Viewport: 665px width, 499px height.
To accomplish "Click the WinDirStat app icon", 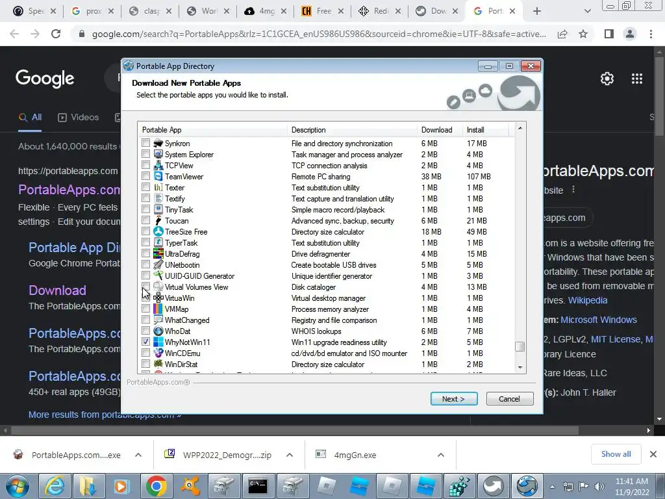I will pos(158,364).
